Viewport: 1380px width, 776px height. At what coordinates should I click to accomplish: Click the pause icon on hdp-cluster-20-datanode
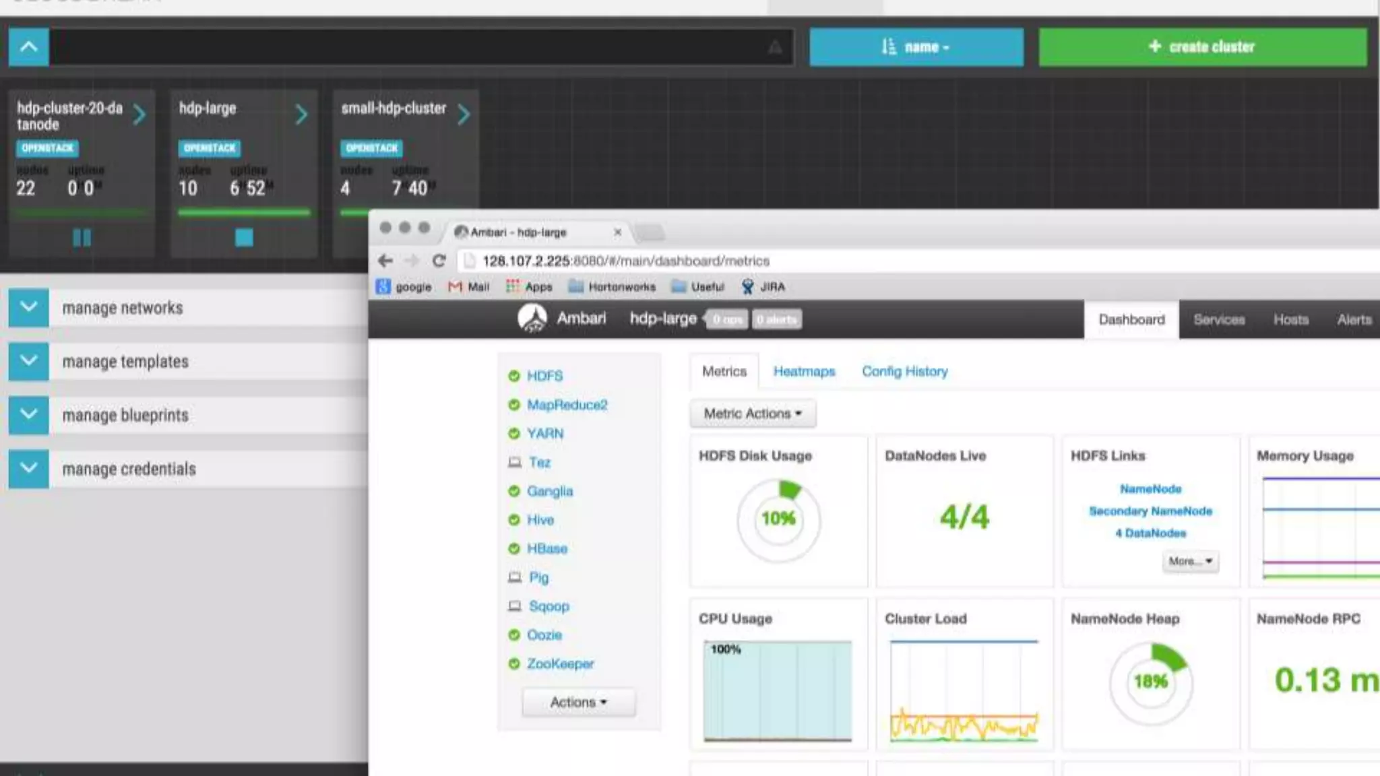tap(82, 238)
